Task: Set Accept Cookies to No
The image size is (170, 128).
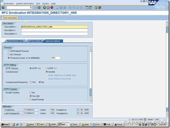Action: [31, 92]
